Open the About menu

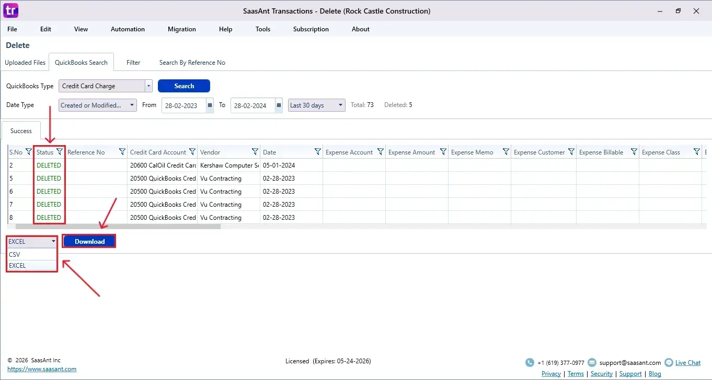(x=361, y=29)
